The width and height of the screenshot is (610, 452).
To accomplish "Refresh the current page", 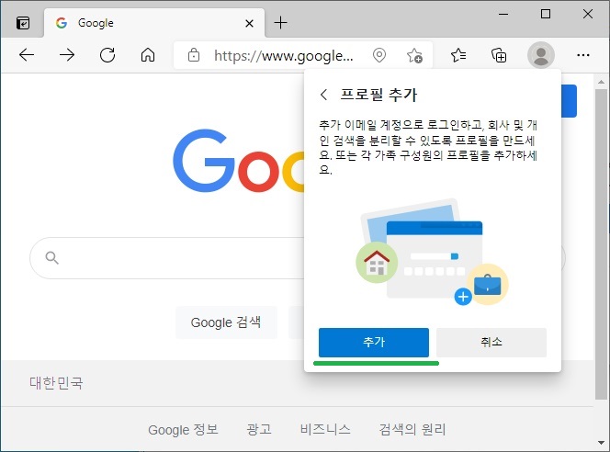I will tap(107, 55).
